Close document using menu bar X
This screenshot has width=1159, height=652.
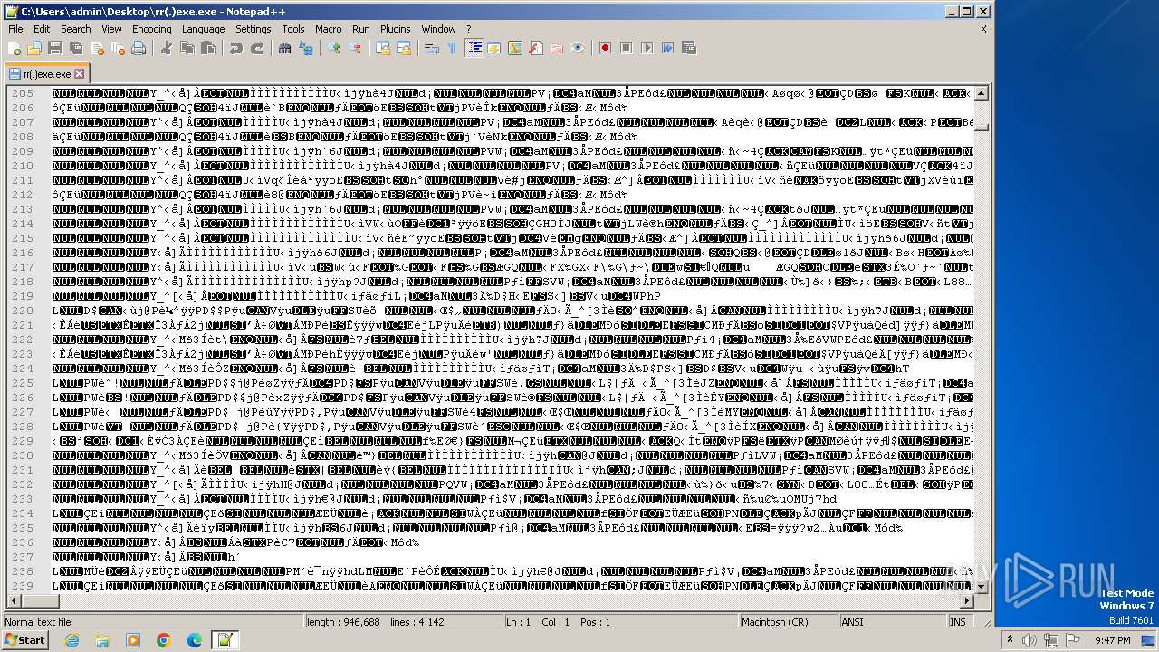(x=983, y=29)
